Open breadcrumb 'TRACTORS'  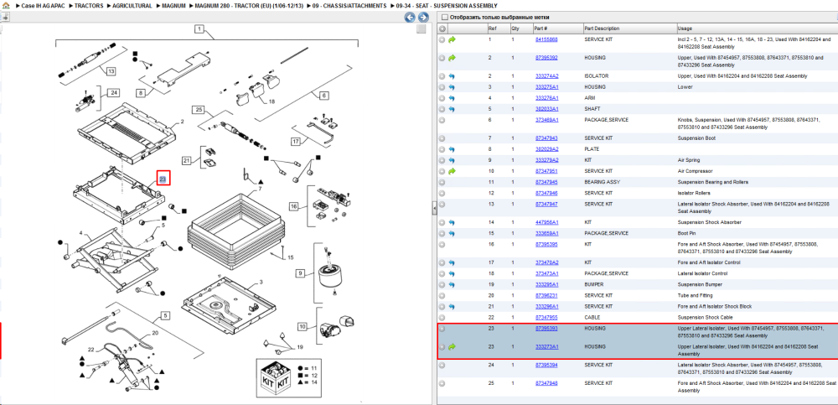pyautogui.click(x=89, y=5)
